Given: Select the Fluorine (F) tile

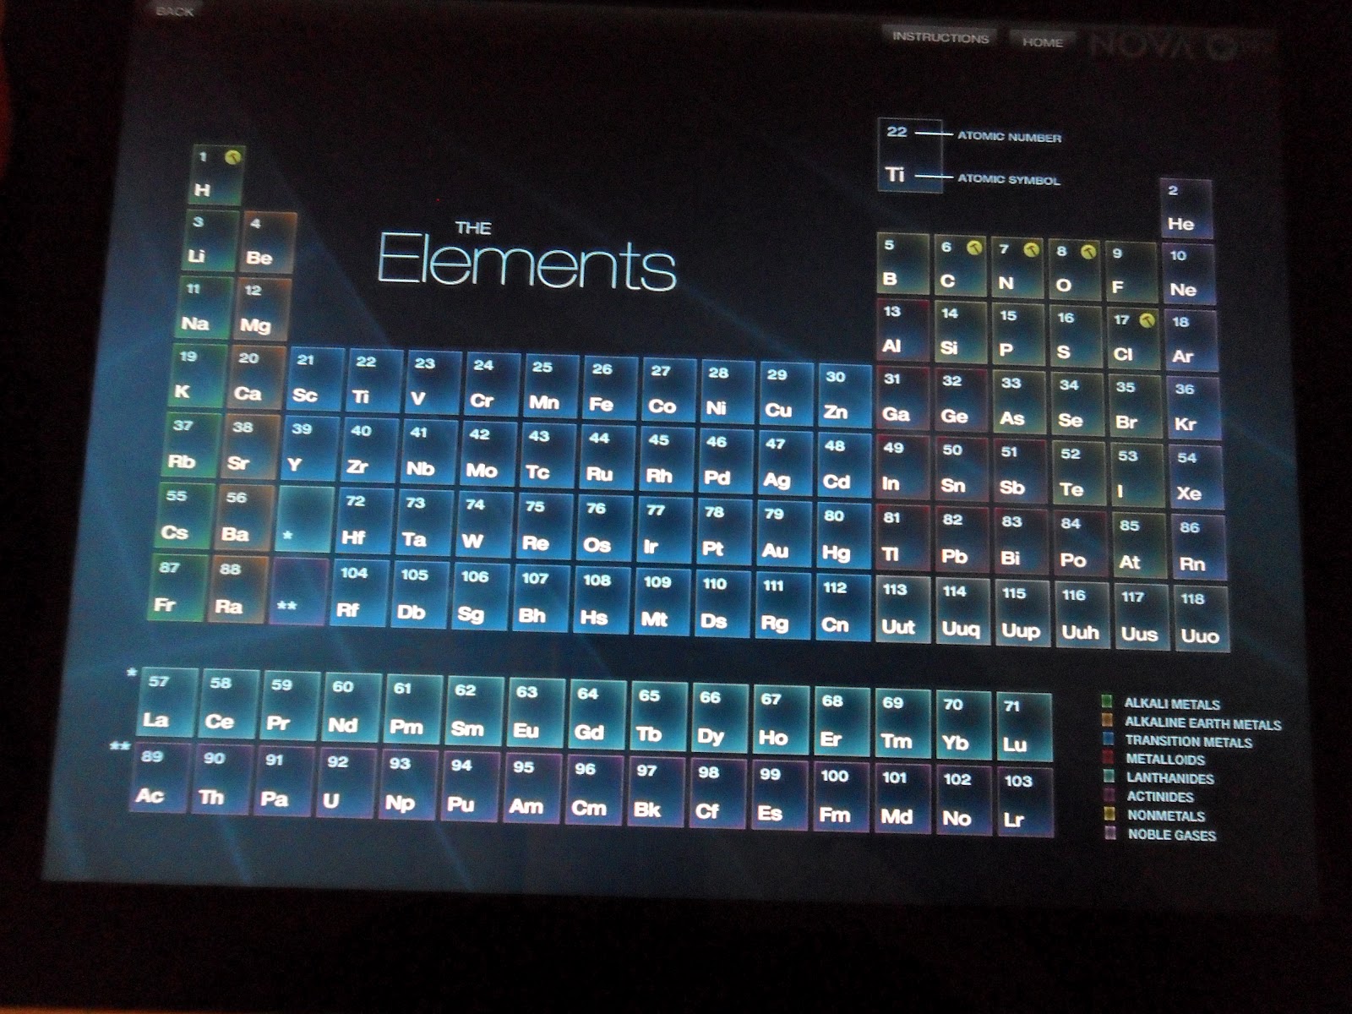Looking at the screenshot, I should pyautogui.click(x=1130, y=272).
